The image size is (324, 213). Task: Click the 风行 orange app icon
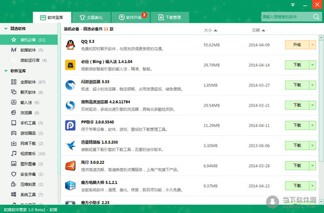tap(70, 165)
